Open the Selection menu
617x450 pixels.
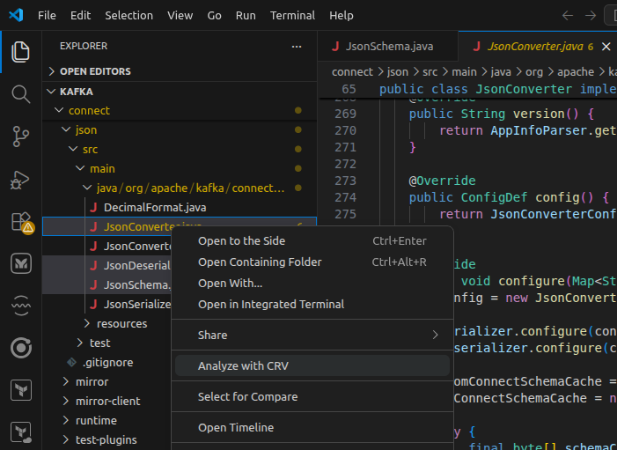coord(129,15)
